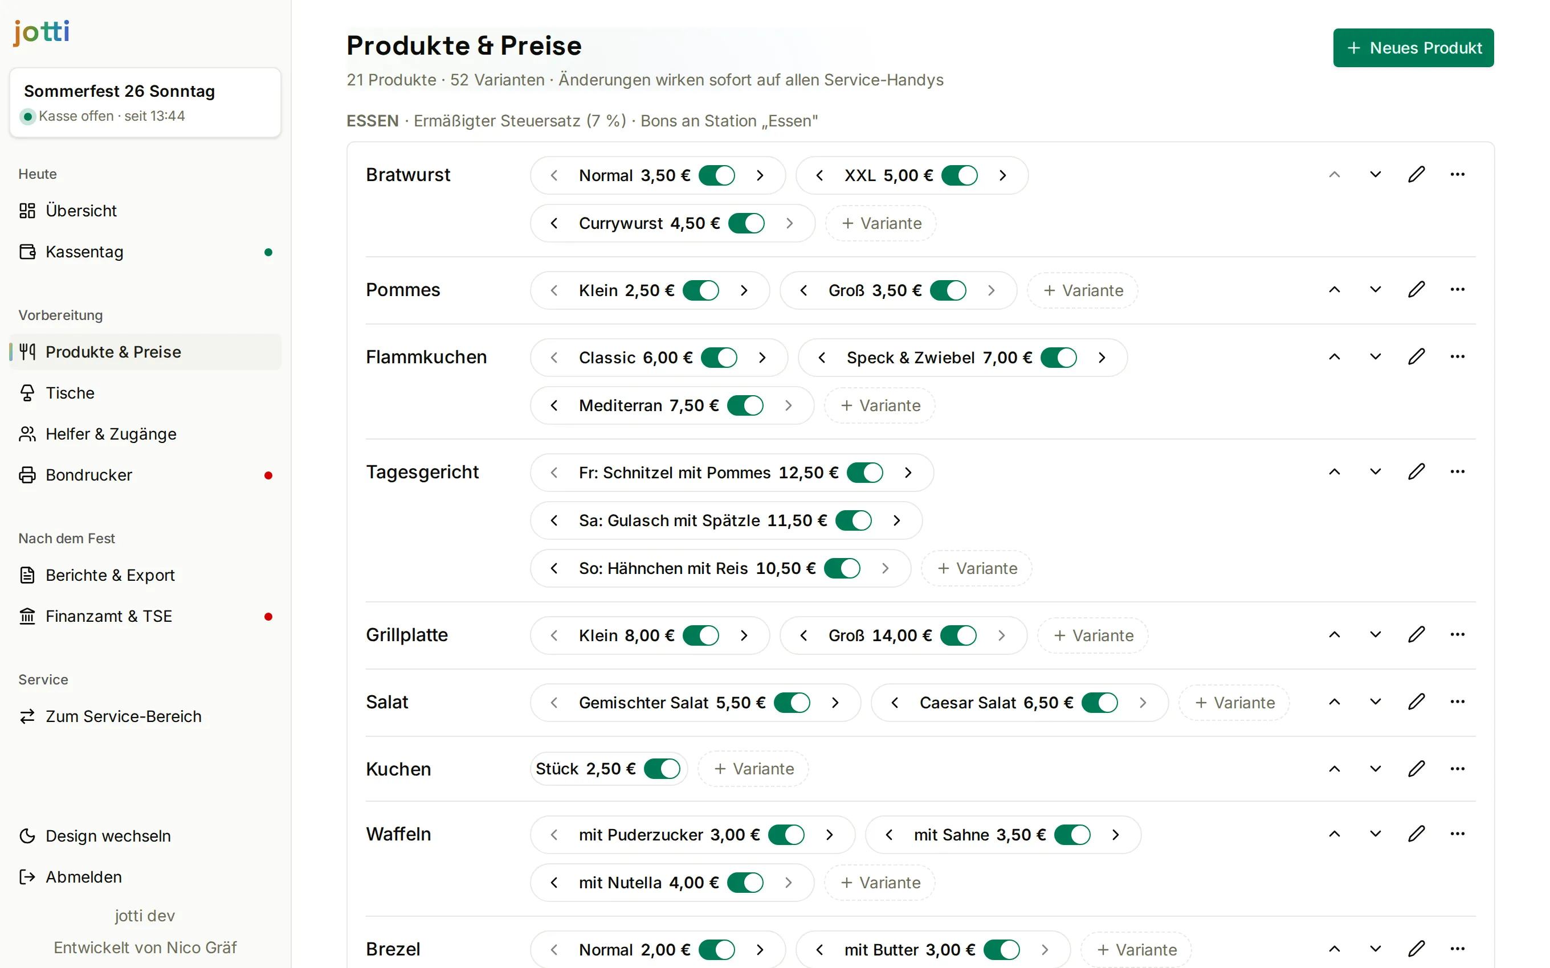Edit the Brezel product
The width and height of the screenshot is (1550, 968).
[1416, 949]
